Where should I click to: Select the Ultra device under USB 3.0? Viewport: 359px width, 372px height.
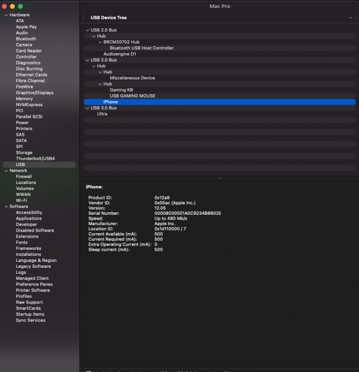[102, 114]
